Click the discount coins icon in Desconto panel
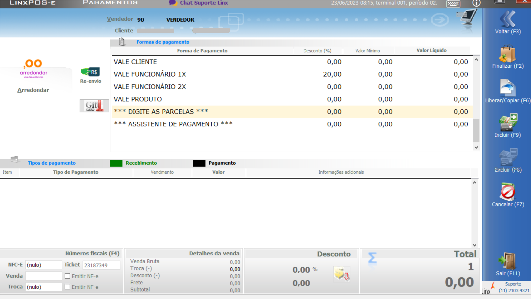Viewport: 531px width, 299px height. 342,274
